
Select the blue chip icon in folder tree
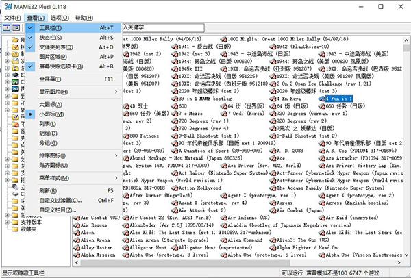[15, 89]
